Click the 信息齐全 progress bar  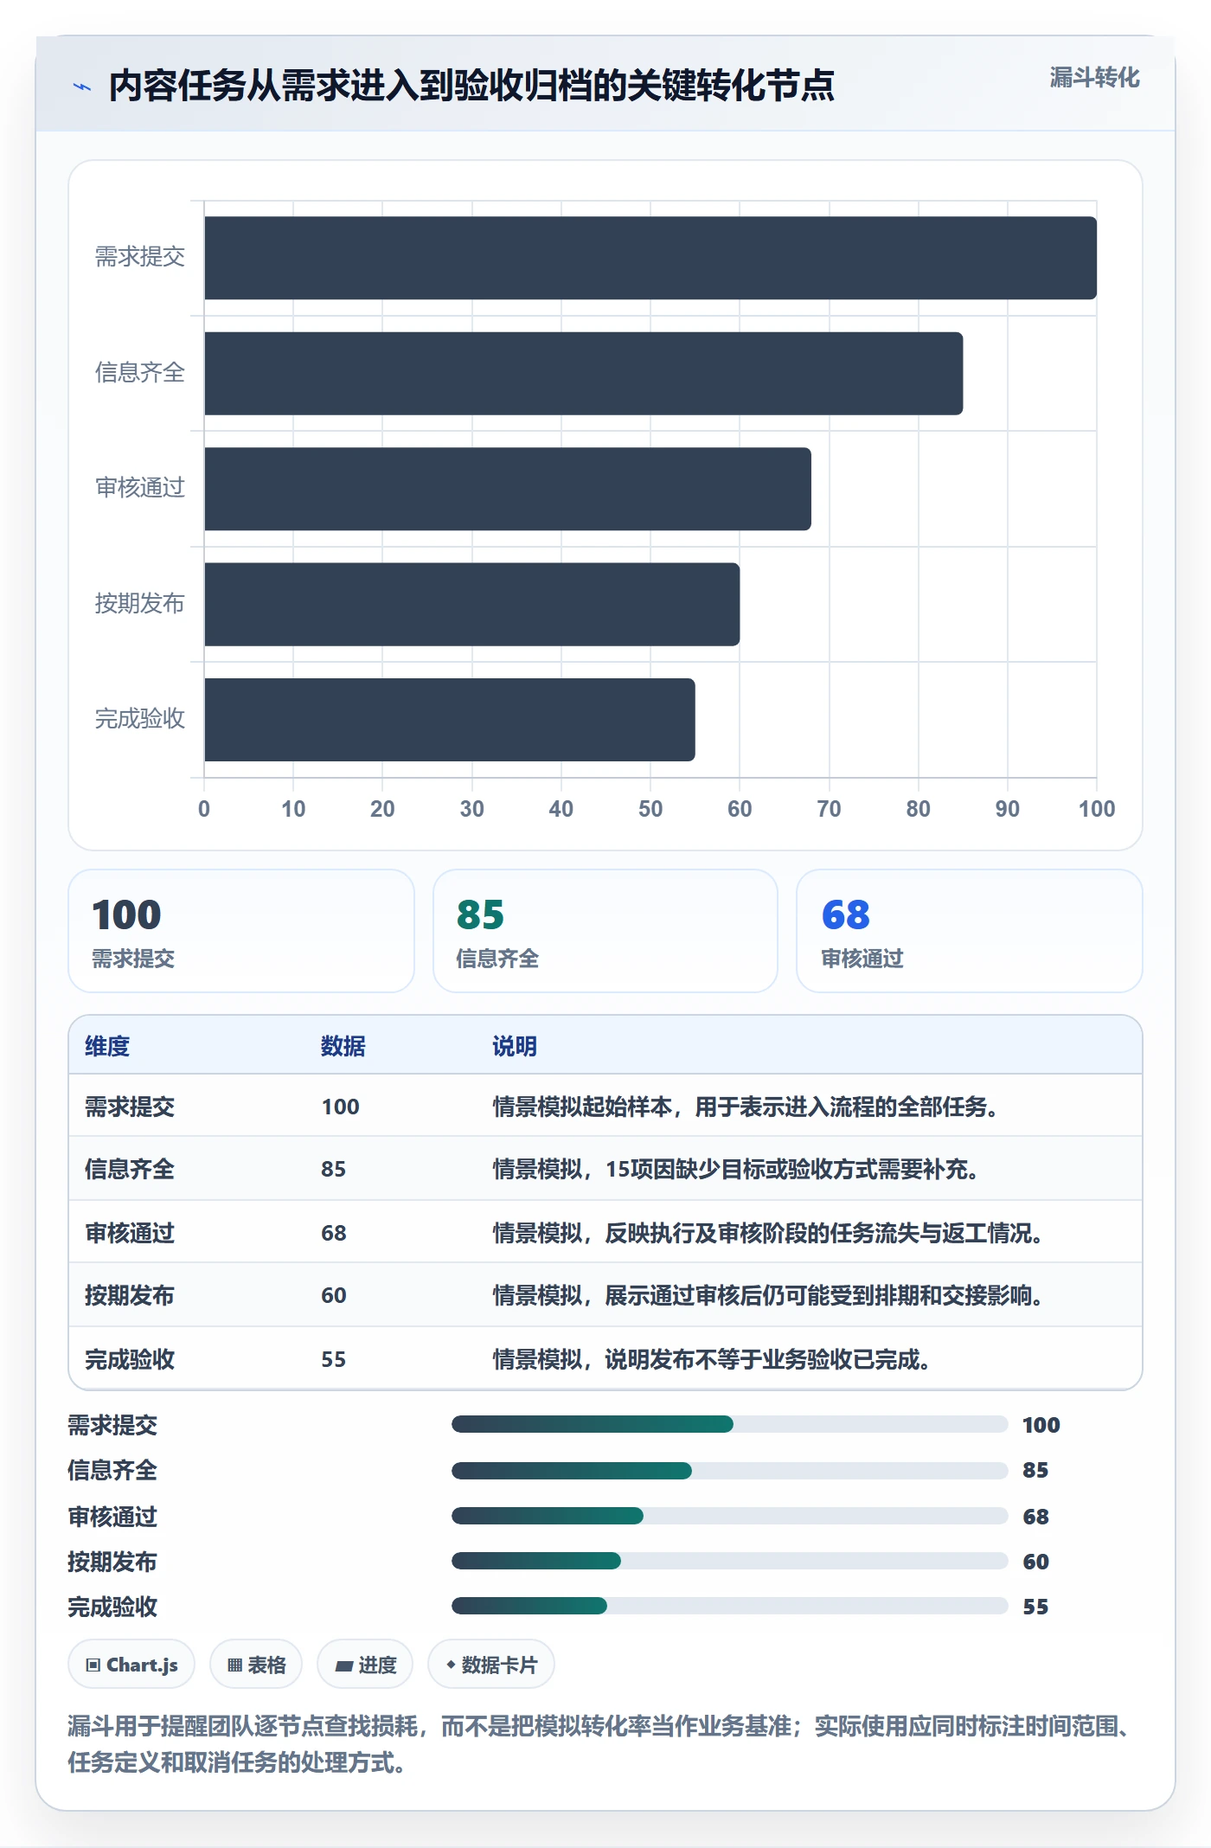click(730, 1470)
